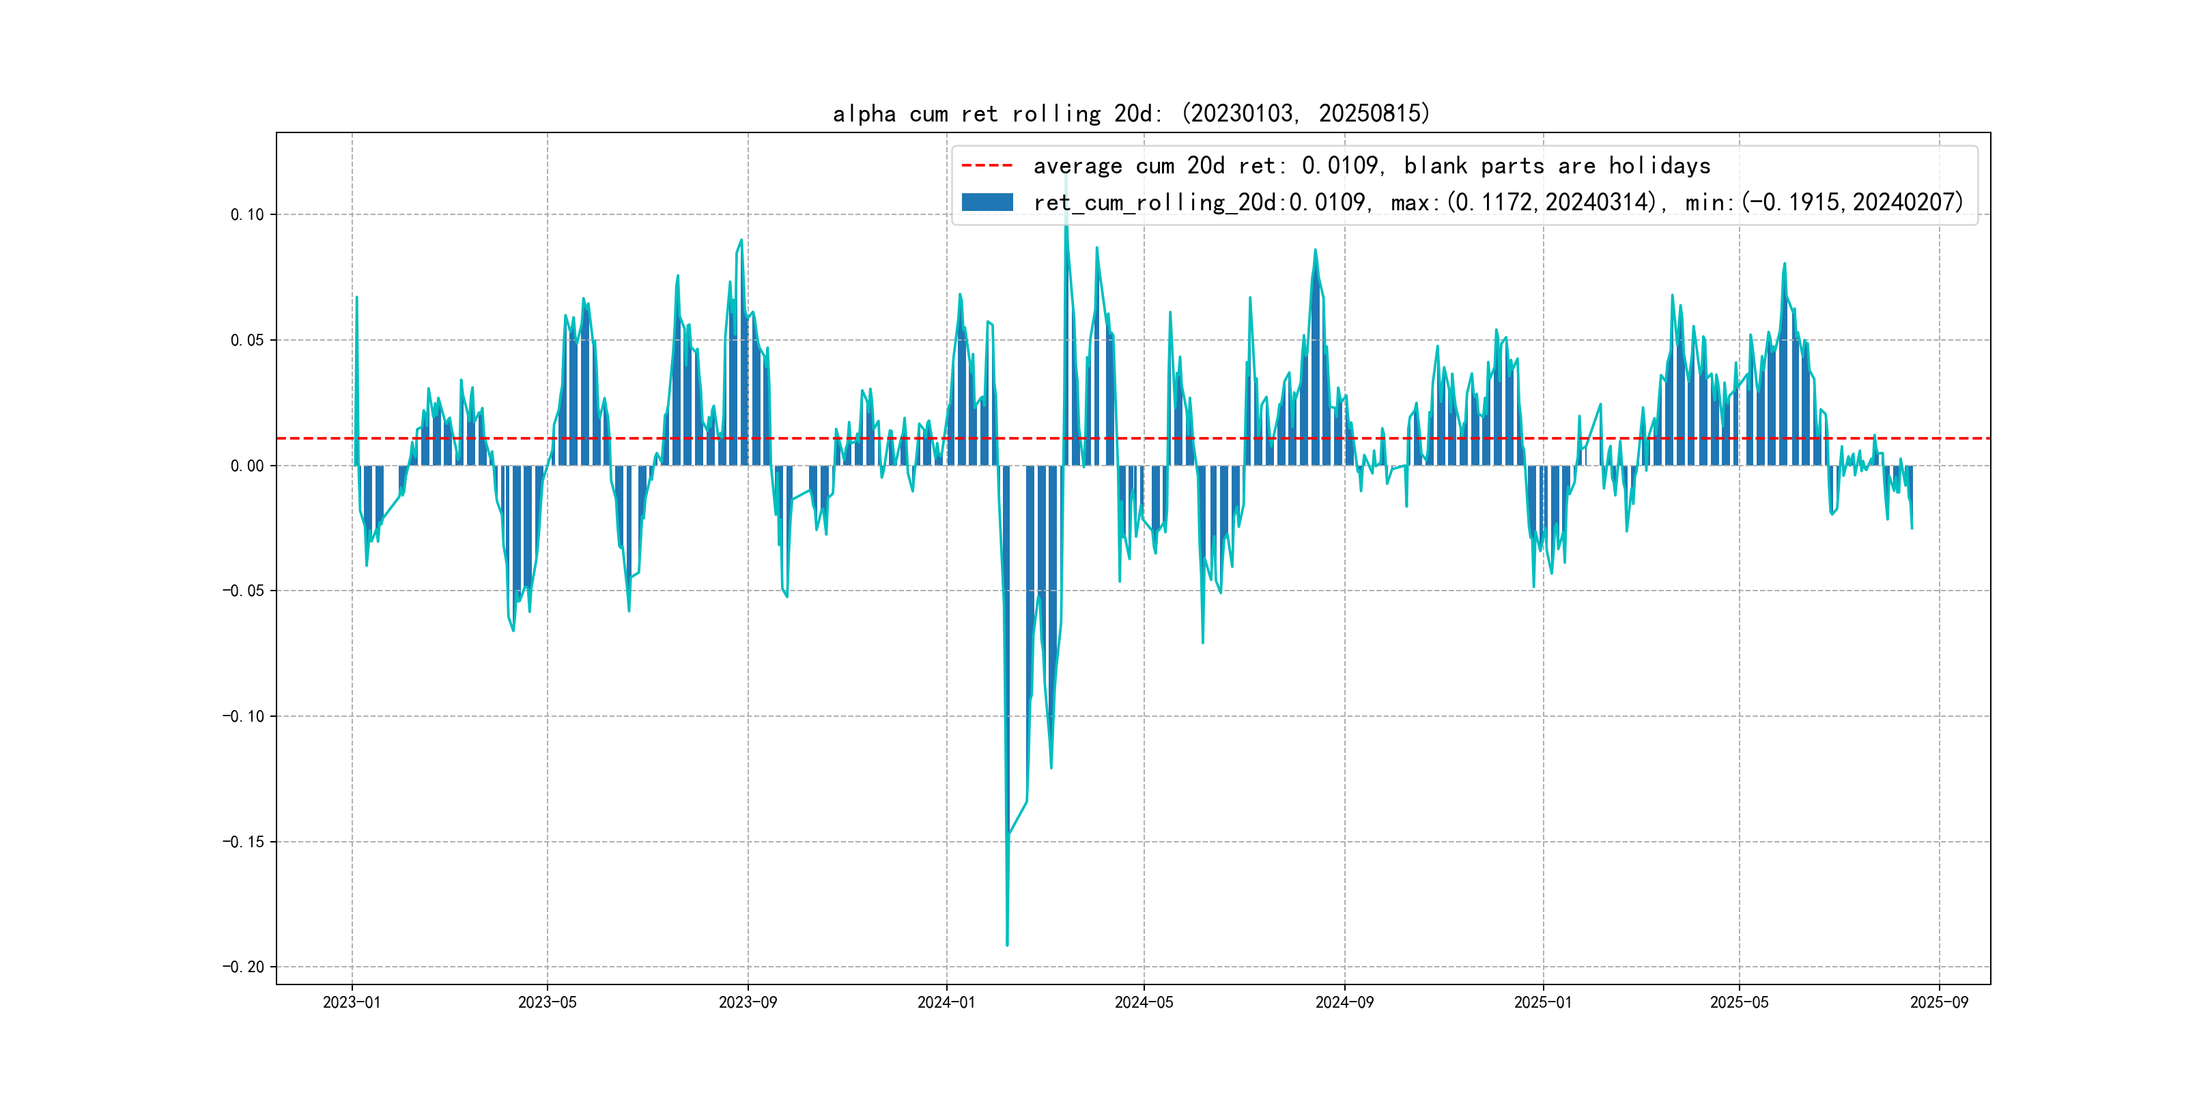This screenshot has width=2212, height=1106.
Task: Click the 2023-01 x-axis tick label
Action: tap(351, 1002)
